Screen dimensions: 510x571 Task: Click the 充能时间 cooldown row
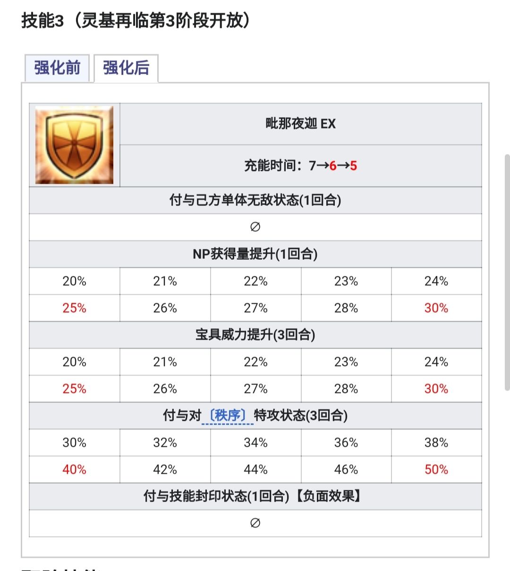(300, 166)
